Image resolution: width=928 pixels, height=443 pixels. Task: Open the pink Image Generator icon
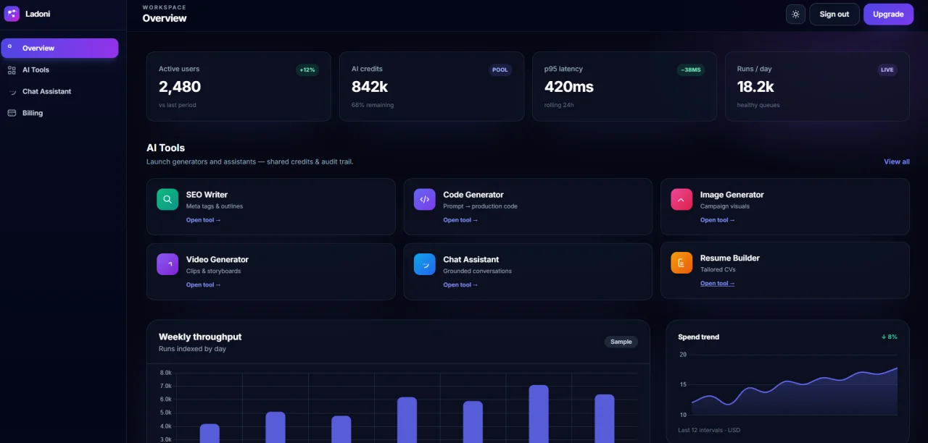(681, 199)
